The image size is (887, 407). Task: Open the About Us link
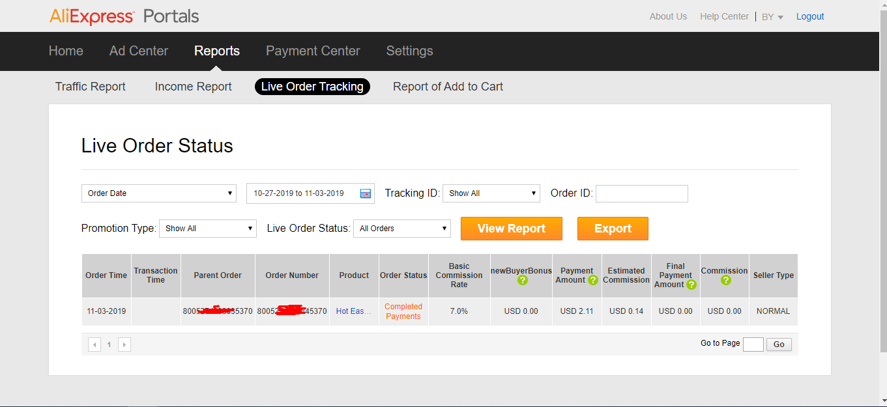(x=668, y=16)
